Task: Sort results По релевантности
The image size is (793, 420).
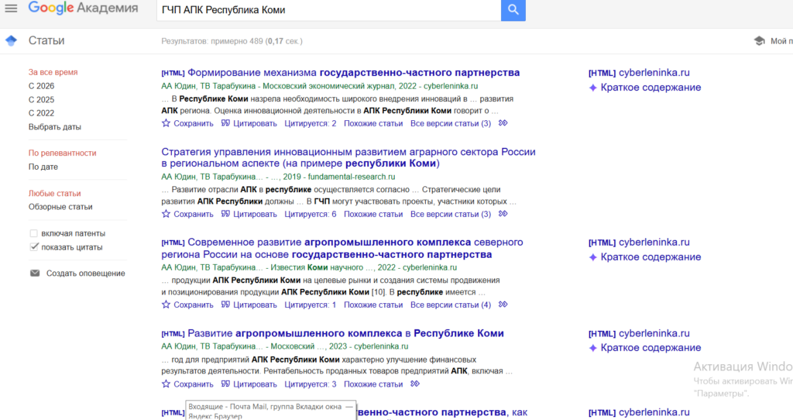Action: pyautogui.click(x=62, y=153)
